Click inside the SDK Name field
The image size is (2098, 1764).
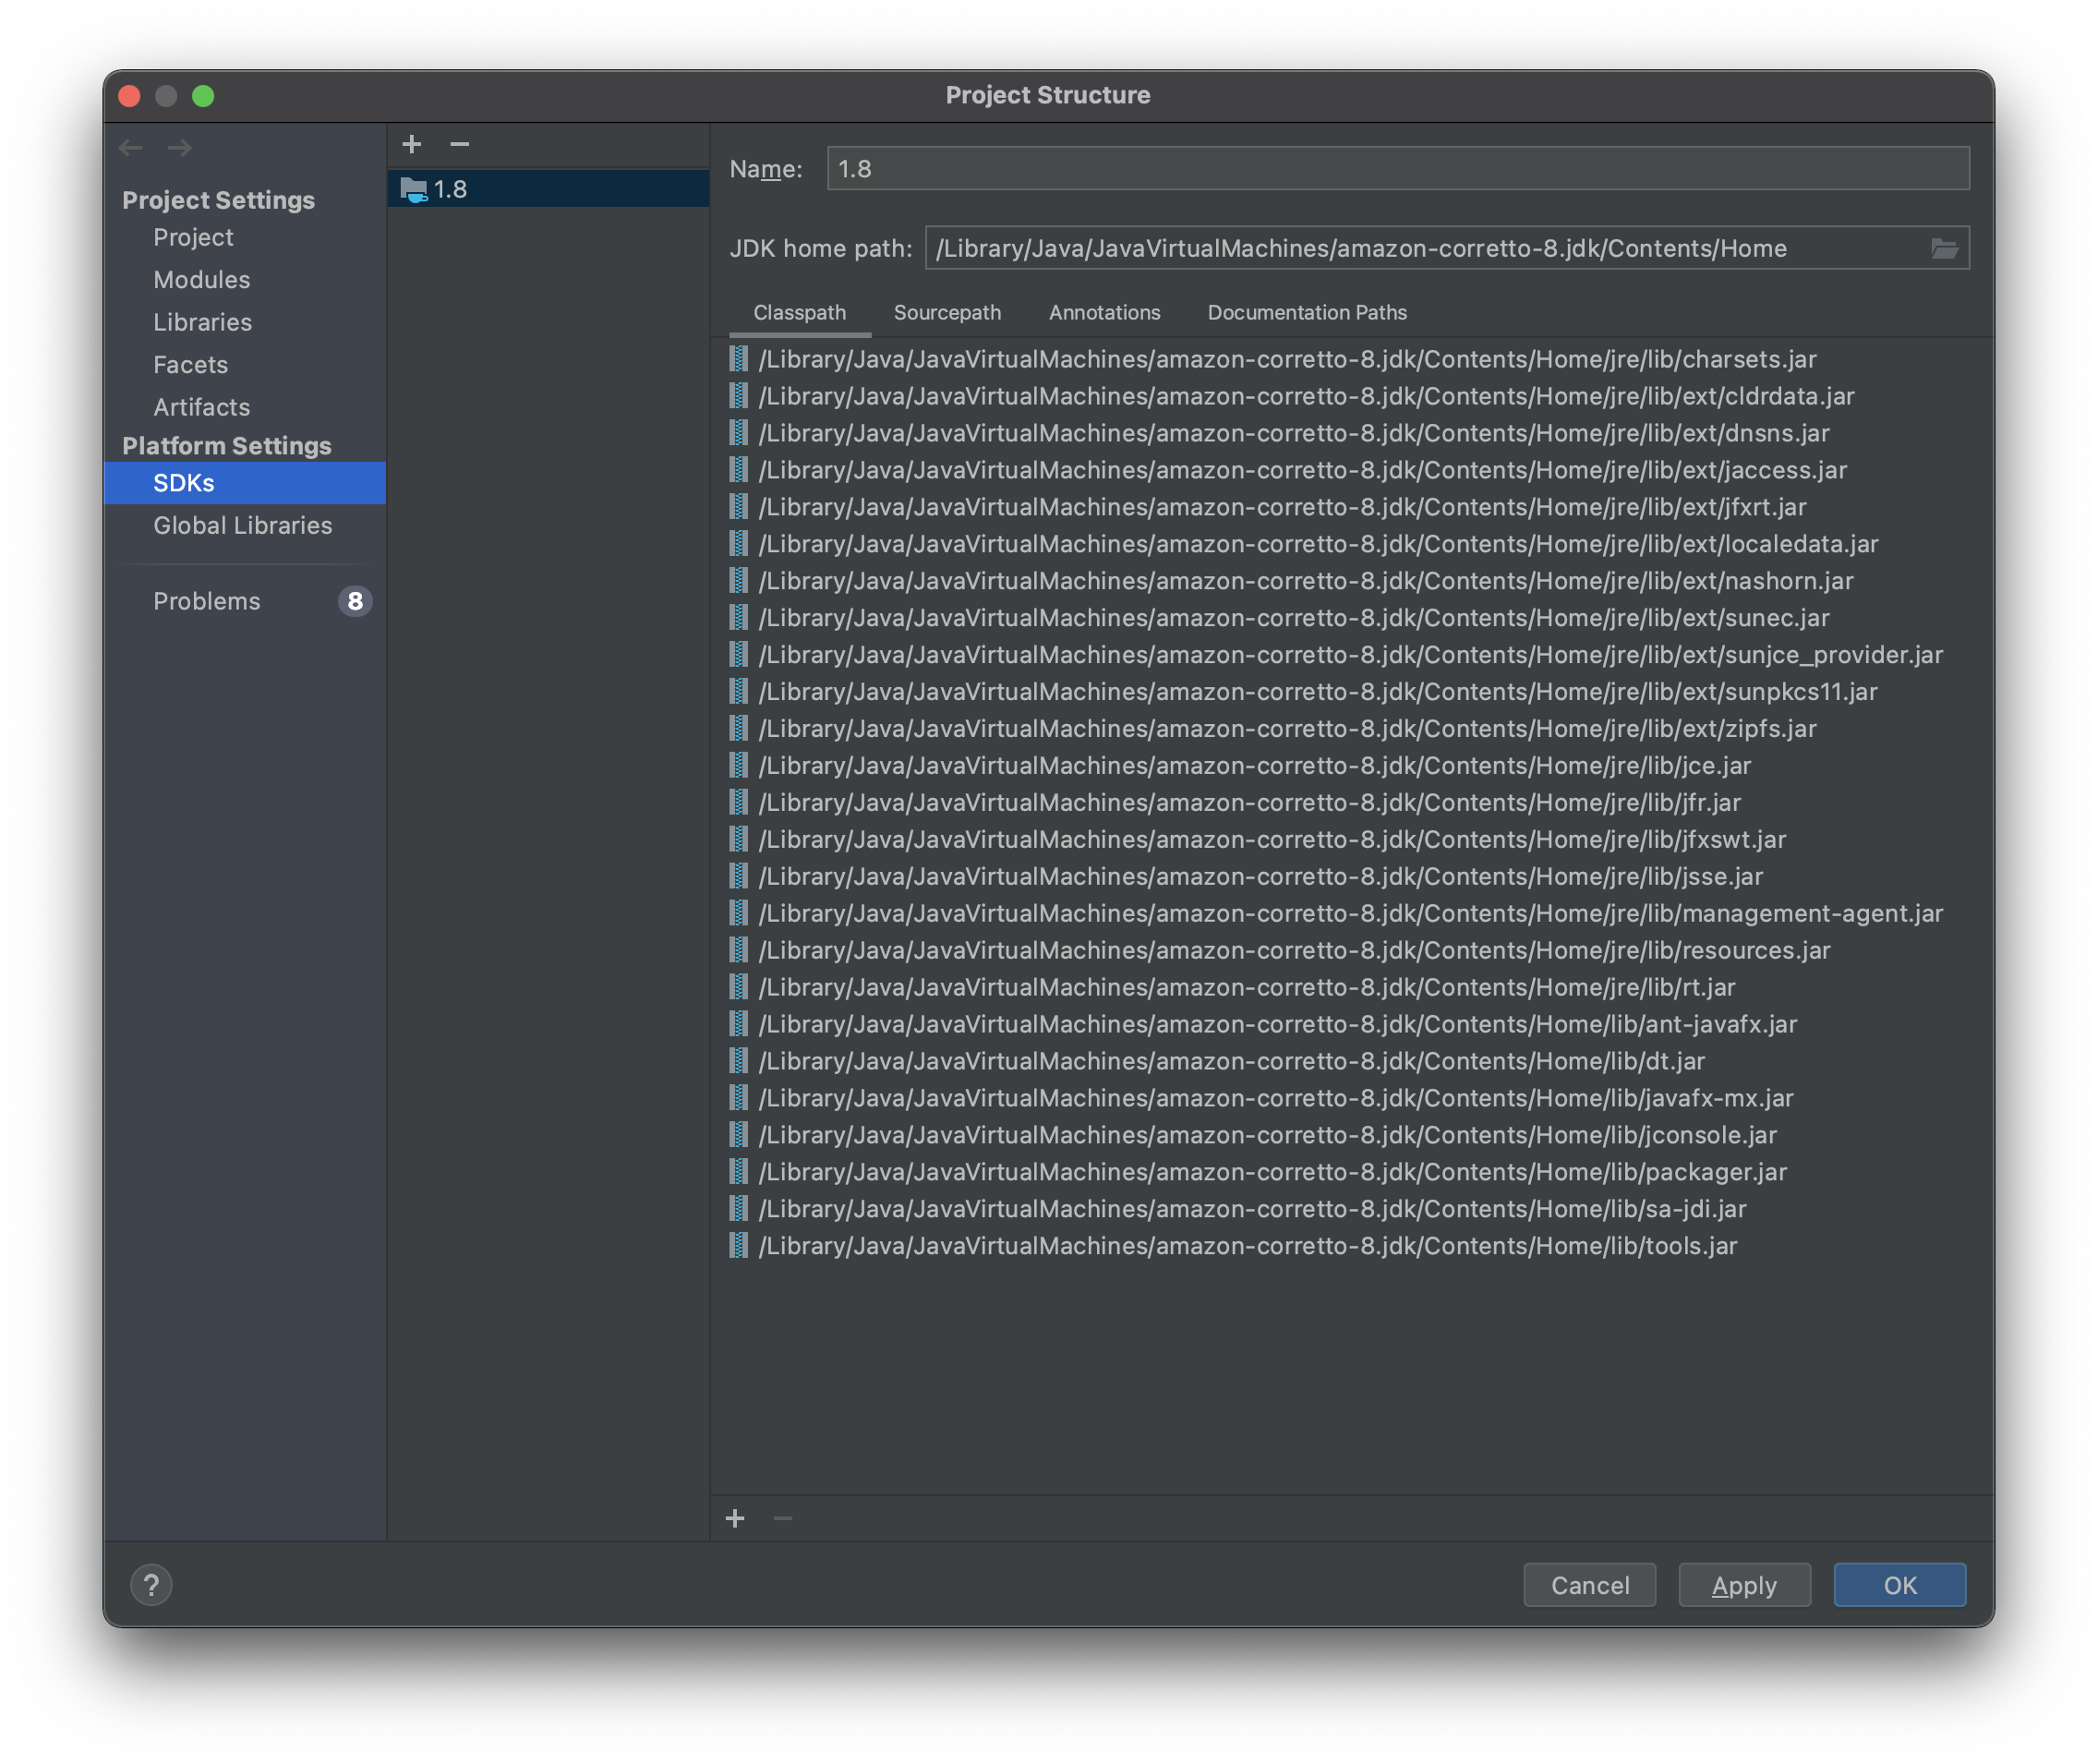[1397, 169]
